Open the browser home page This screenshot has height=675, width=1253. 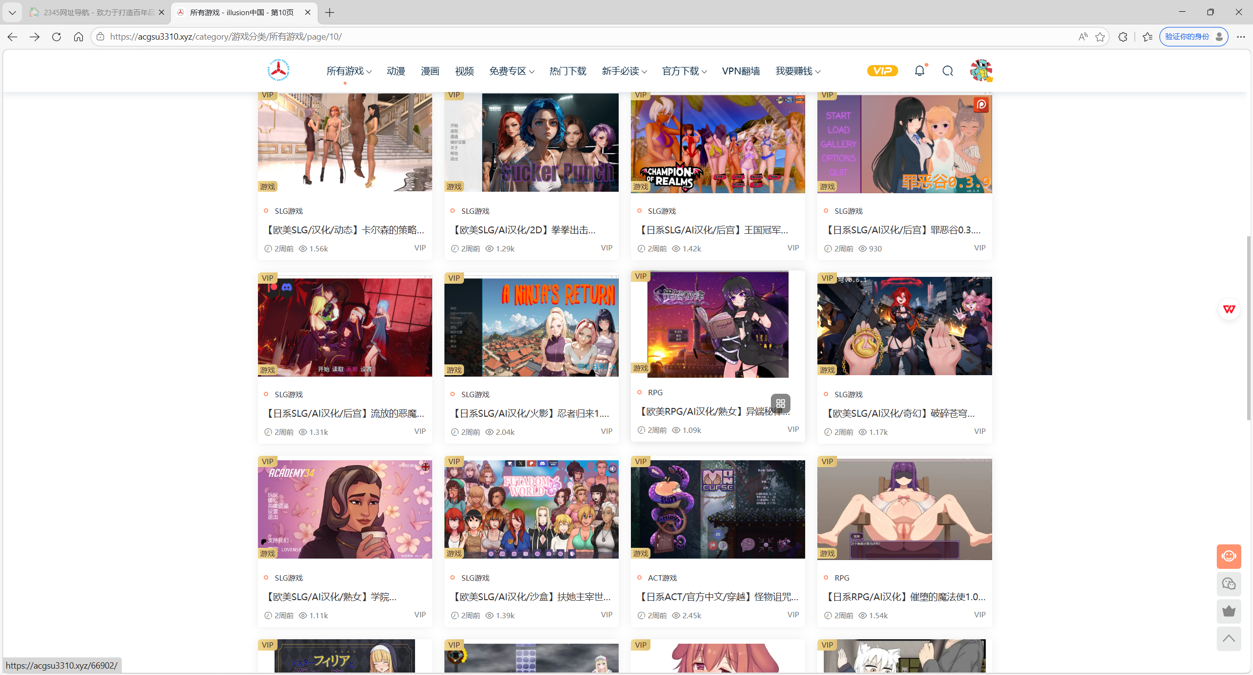tap(78, 37)
